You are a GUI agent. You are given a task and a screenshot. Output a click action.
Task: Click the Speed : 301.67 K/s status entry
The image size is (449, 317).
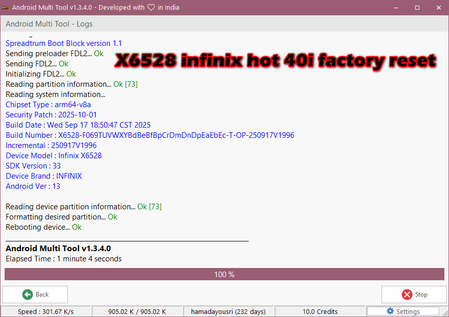45,311
